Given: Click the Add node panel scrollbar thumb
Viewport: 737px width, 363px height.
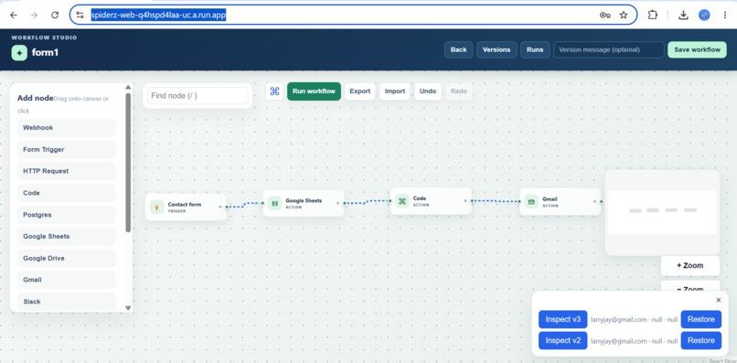Looking at the screenshot, I should (128, 162).
